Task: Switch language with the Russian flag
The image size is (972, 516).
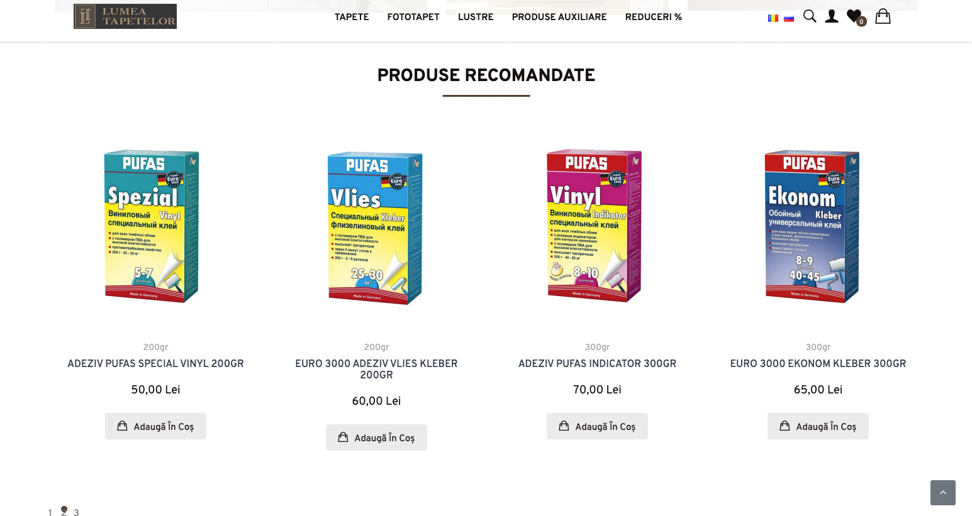Action: [789, 18]
